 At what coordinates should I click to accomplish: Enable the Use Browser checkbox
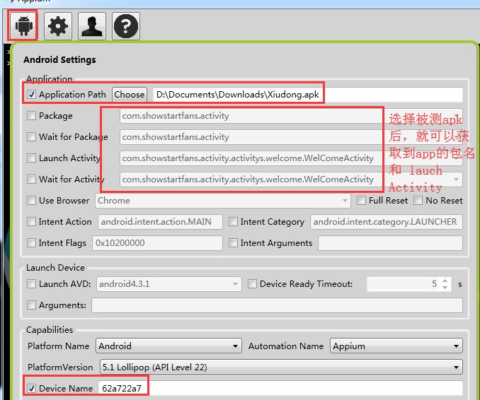pyautogui.click(x=32, y=201)
